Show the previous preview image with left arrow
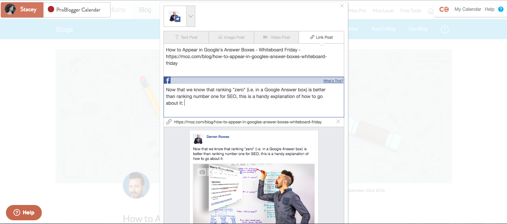Screen dimensions: 507x224 (x=211, y=172)
